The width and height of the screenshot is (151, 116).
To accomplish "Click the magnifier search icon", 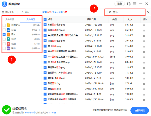I will pyautogui.click(x=110, y=12).
